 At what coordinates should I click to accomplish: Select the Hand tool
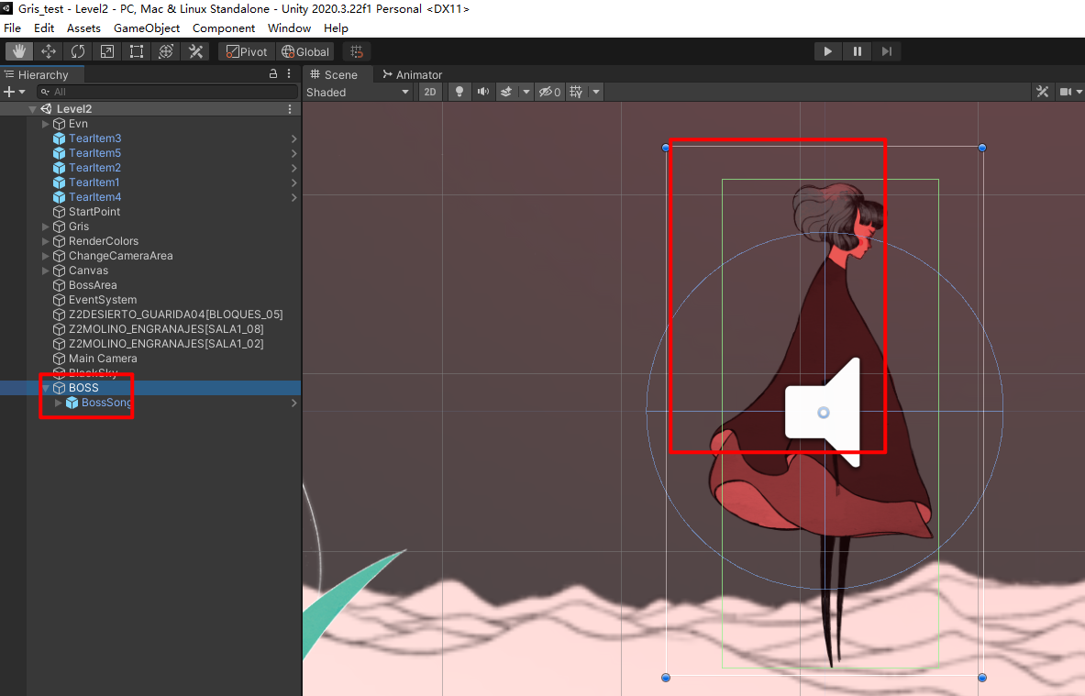18,51
